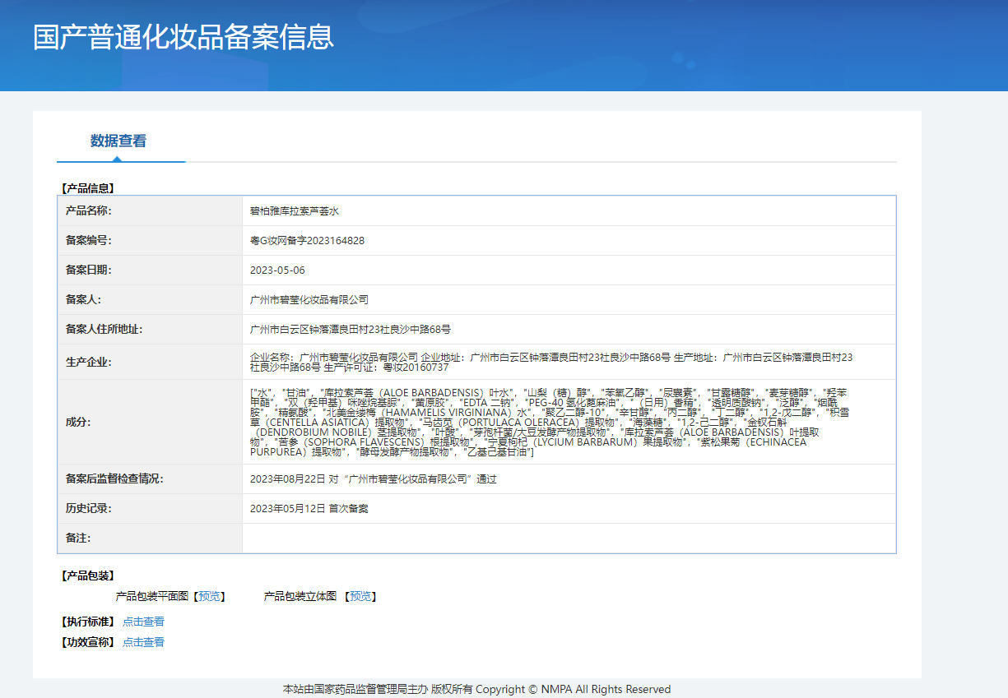Click the filing number 粤G妆网备字2023164828

click(x=307, y=241)
